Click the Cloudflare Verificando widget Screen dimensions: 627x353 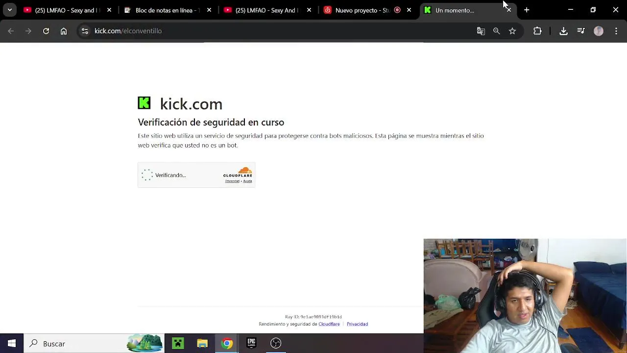[196, 175]
